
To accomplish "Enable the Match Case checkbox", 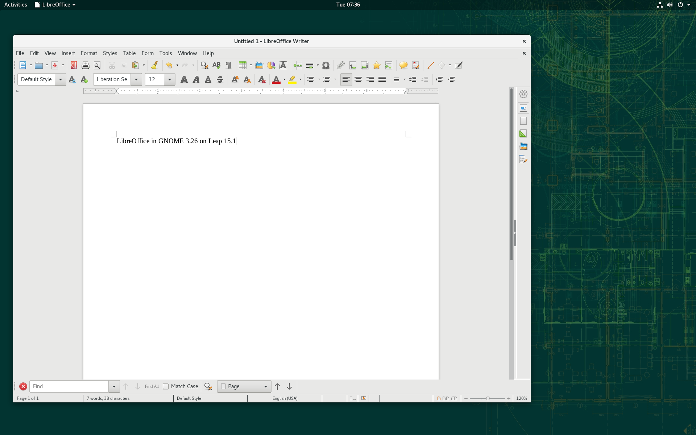I will point(166,386).
